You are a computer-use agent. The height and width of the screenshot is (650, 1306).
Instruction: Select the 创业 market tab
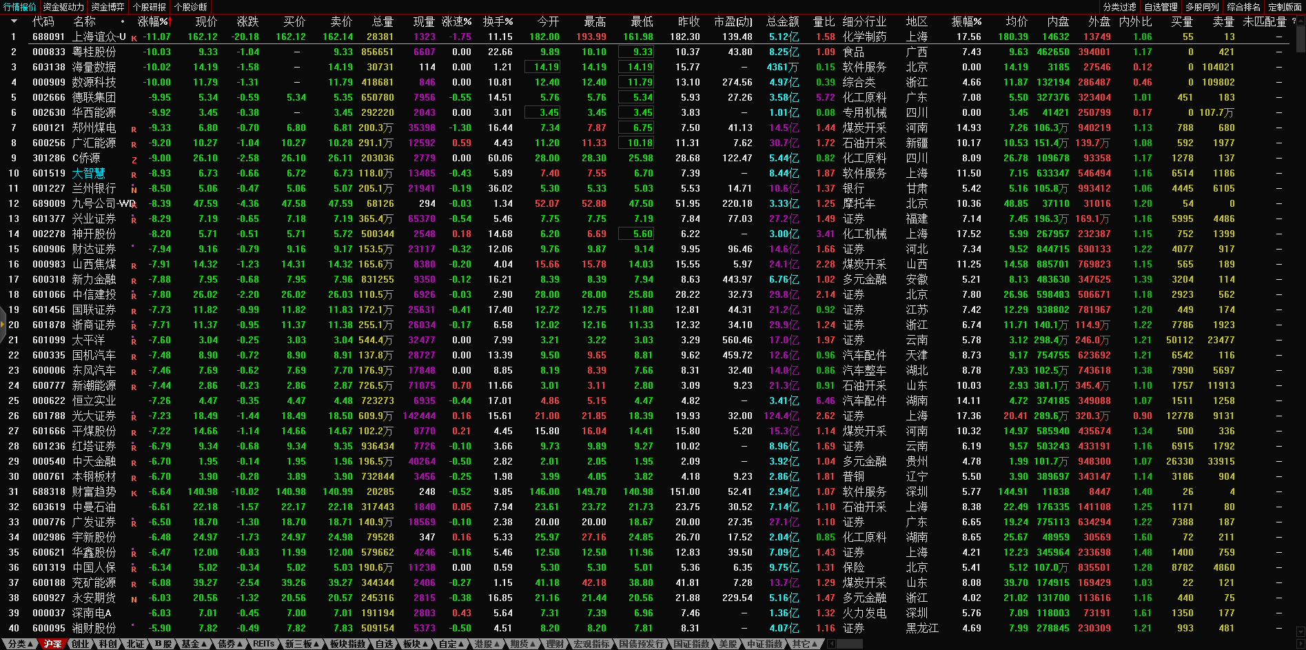(x=80, y=644)
